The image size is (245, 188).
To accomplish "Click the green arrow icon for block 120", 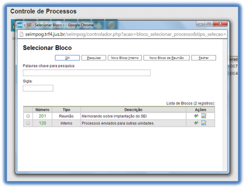I will tap(196, 123).
